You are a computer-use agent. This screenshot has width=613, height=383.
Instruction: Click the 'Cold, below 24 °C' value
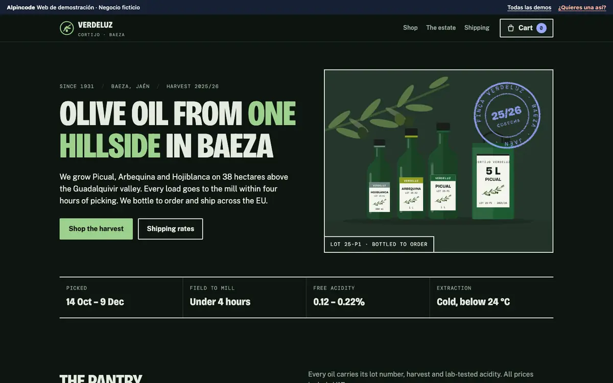[474, 302]
